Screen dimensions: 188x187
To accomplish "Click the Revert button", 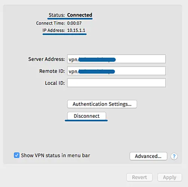I will click(139, 177).
